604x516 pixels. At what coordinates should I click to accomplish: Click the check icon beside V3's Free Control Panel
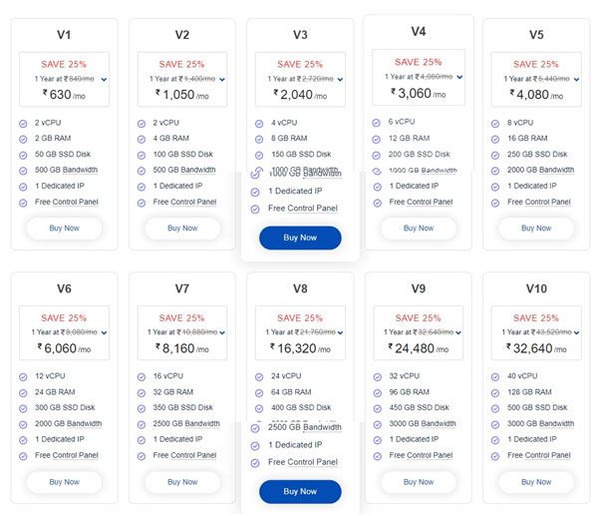click(x=256, y=209)
